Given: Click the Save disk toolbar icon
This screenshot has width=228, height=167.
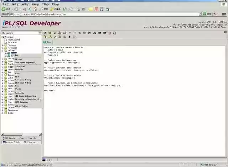Looking at the screenshot, I should 55,33.
